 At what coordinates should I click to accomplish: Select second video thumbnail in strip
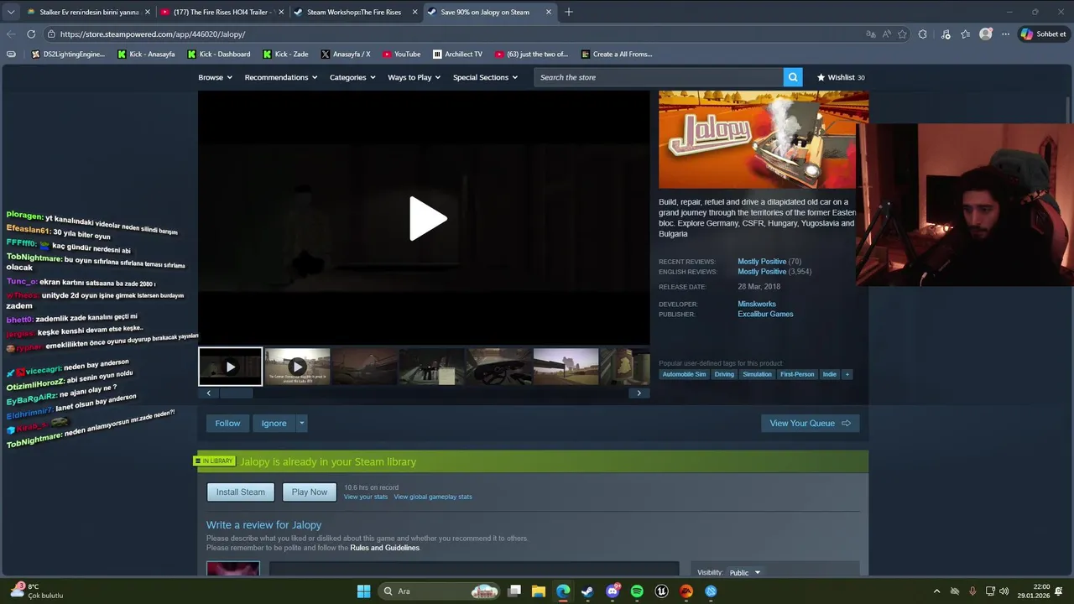(297, 367)
